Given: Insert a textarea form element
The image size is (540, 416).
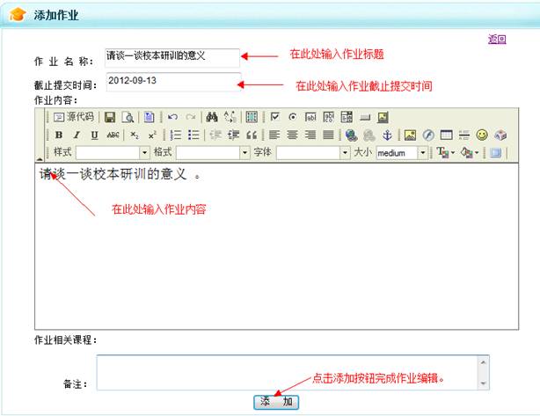Looking at the screenshot, I should (329, 118).
